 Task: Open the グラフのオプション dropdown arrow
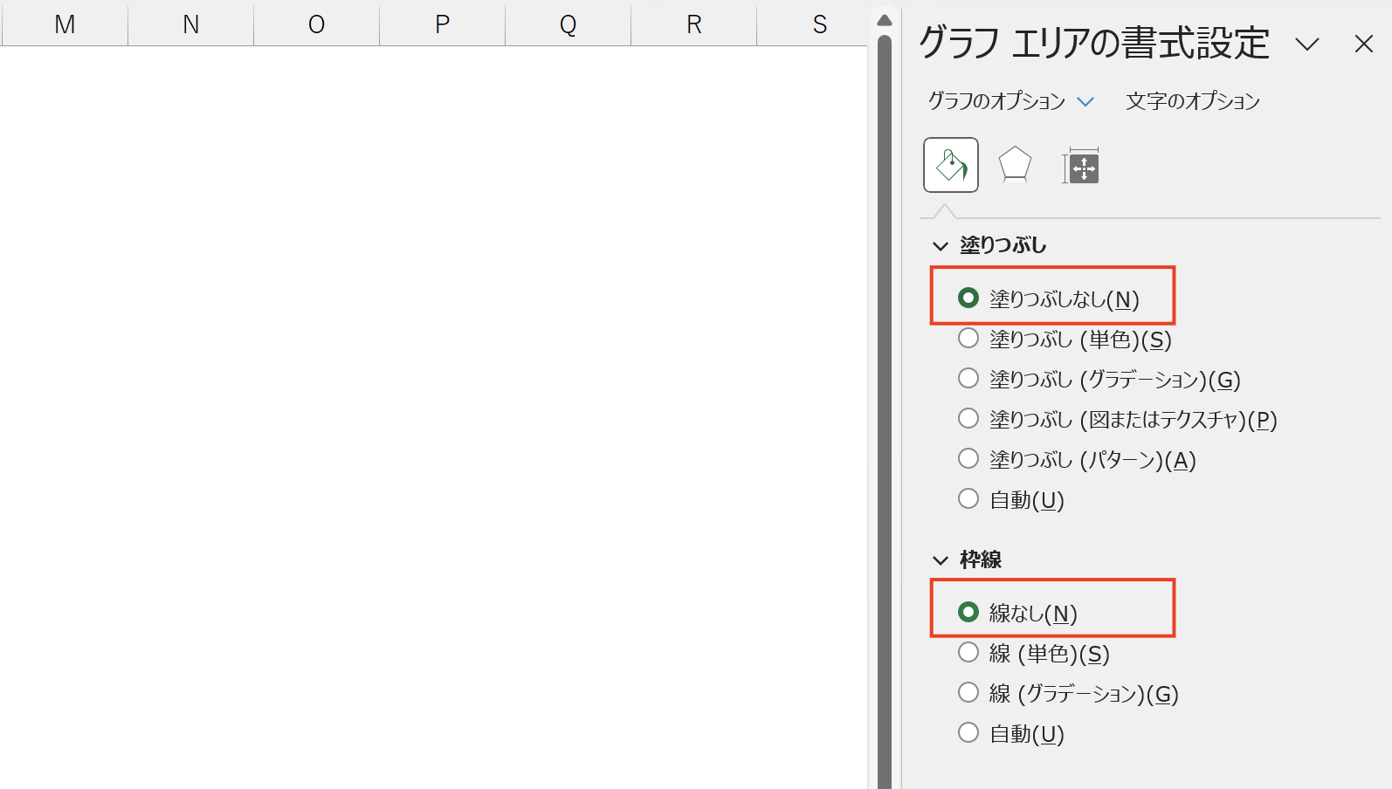point(1085,102)
